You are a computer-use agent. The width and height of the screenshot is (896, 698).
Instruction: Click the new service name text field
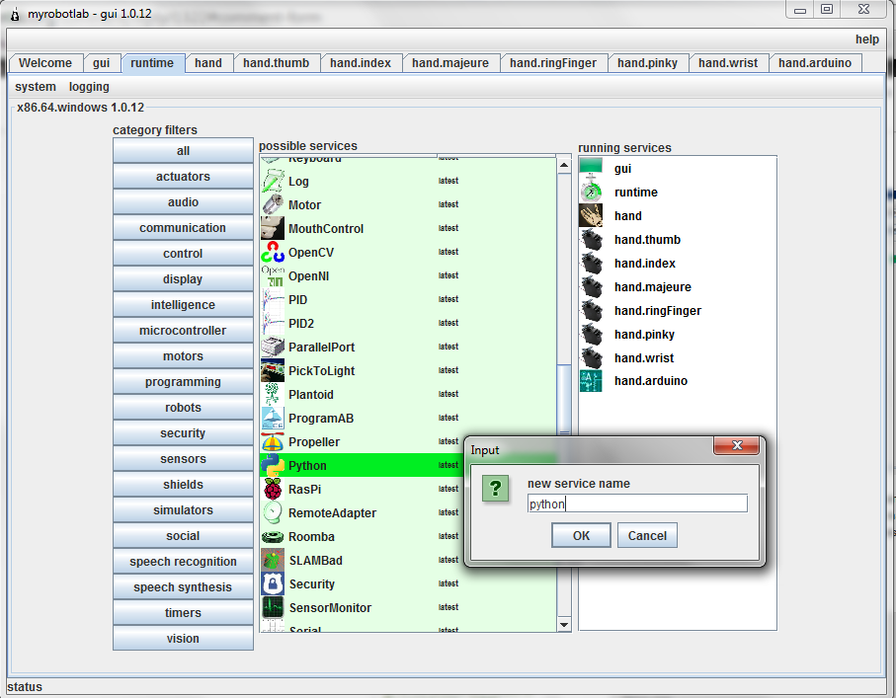coord(637,504)
